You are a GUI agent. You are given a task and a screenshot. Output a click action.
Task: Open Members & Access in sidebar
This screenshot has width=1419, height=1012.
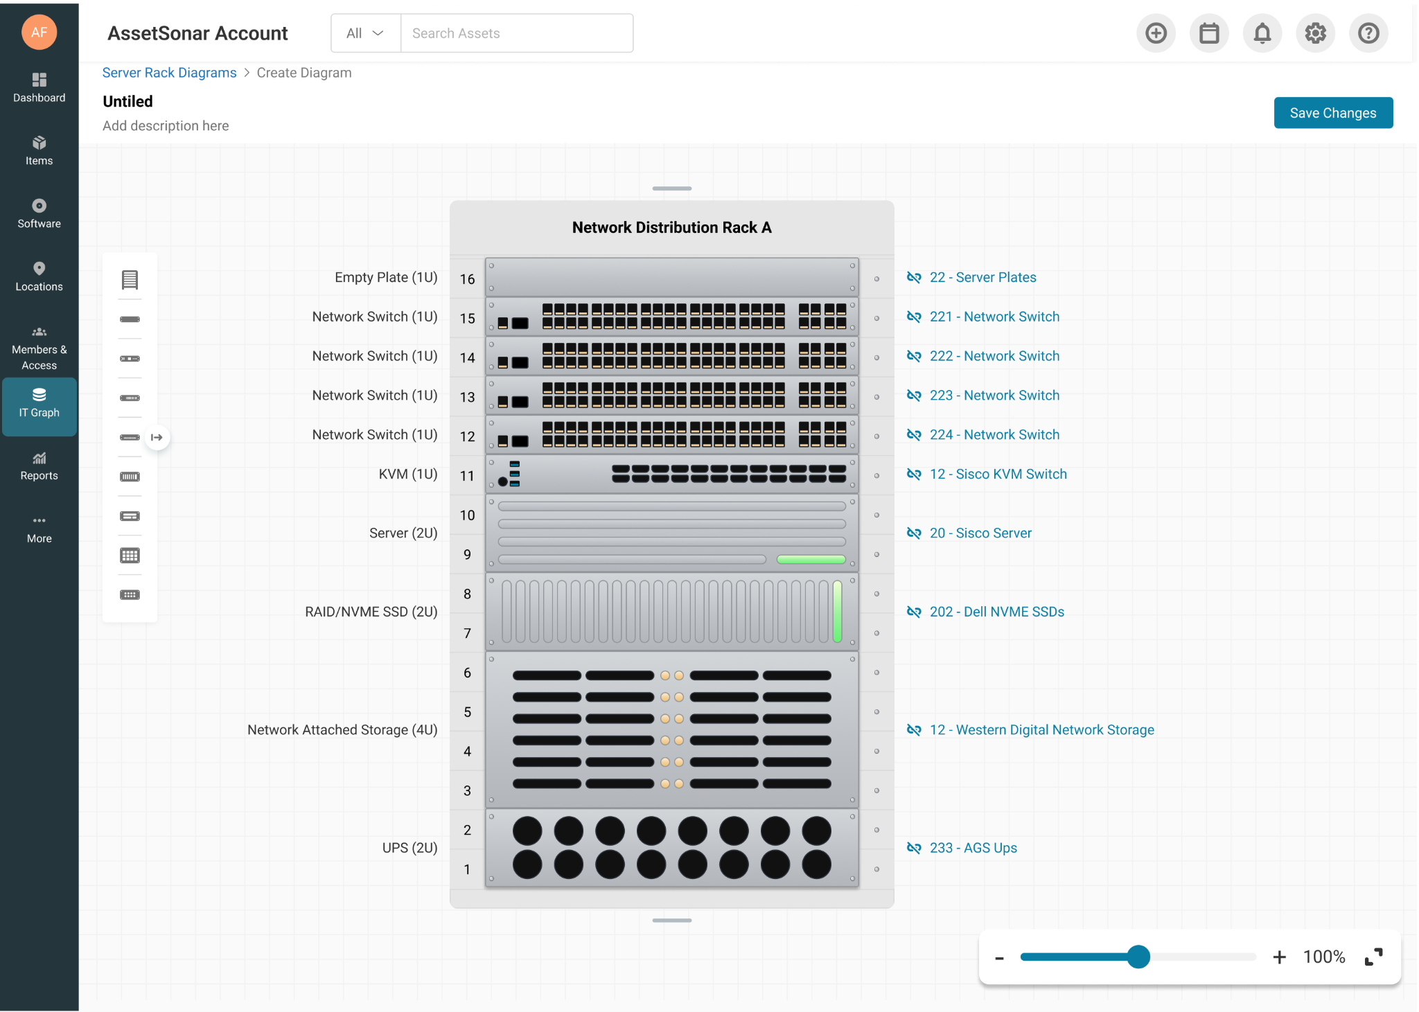(39, 348)
